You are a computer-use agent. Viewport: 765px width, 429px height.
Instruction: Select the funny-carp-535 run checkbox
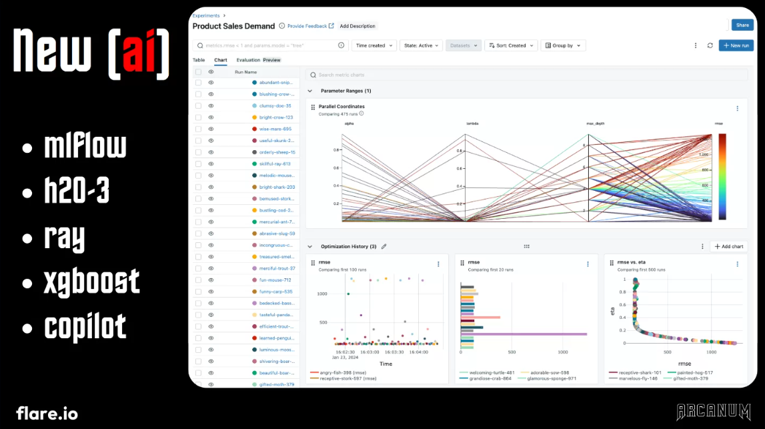pyautogui.click(x=198, y=292)
